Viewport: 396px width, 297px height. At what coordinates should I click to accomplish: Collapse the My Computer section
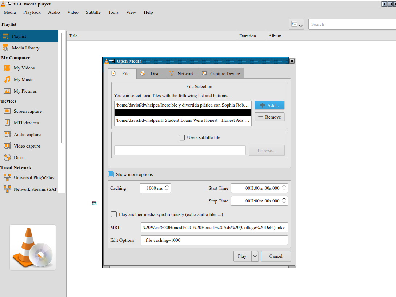coord(1,57)
